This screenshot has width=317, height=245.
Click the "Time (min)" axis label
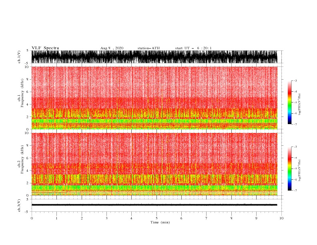(x=160, y=222)
